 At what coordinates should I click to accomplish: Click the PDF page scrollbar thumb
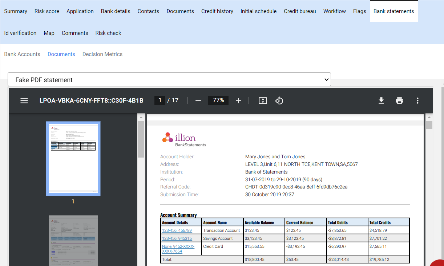(429, 125)
